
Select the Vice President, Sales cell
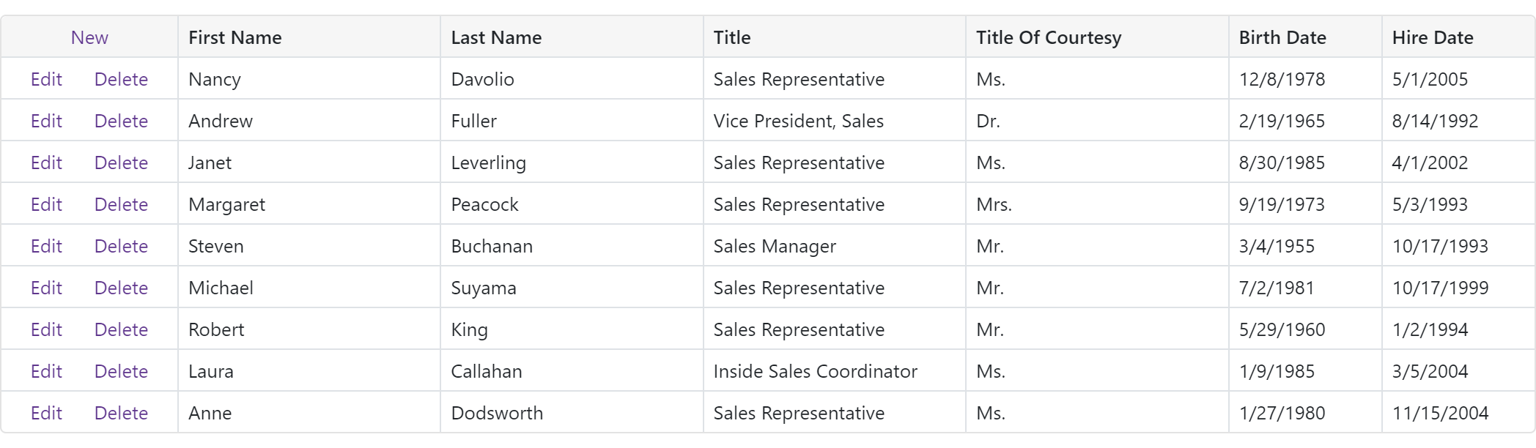tap(798, 121)
